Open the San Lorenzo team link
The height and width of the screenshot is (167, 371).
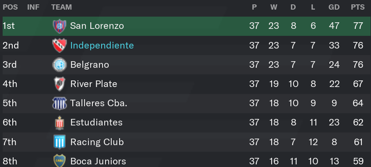coord(97,26)
